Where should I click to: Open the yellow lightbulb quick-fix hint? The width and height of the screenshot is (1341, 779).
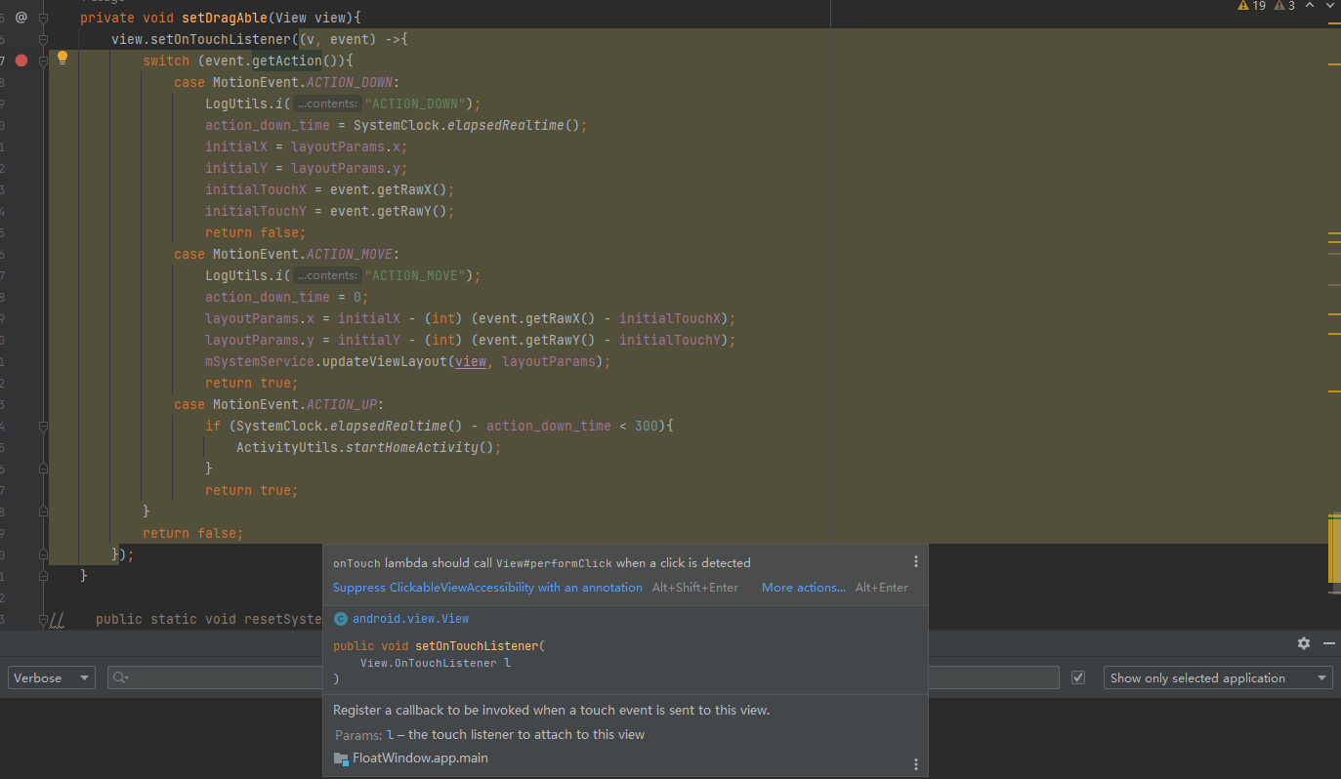click(63, 59)
